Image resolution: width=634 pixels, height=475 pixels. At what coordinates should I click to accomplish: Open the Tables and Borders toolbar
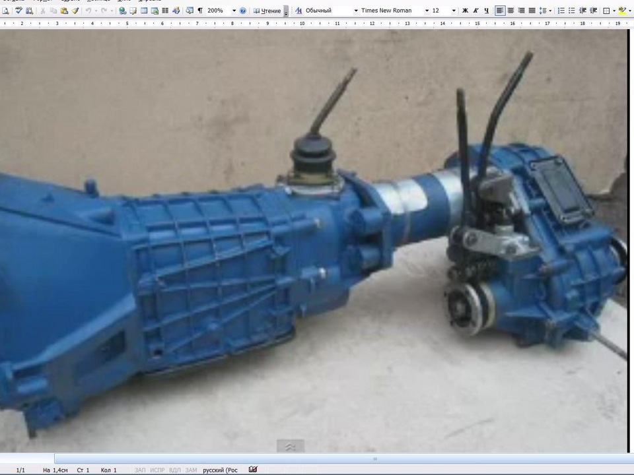coord(133,11)
